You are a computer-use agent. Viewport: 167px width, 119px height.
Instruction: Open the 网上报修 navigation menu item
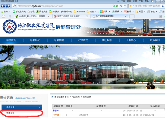point(107,40)
